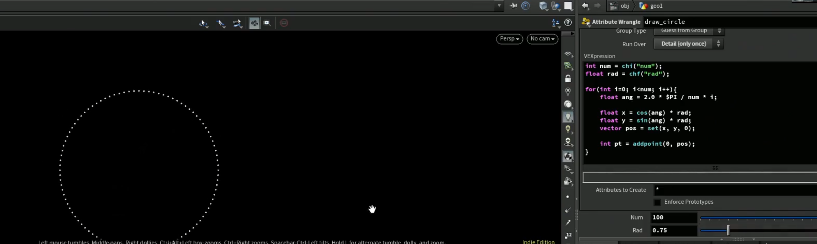
Task: Open the Run Over dropdown
Action: pyautogui.click(x=688, y=44)
